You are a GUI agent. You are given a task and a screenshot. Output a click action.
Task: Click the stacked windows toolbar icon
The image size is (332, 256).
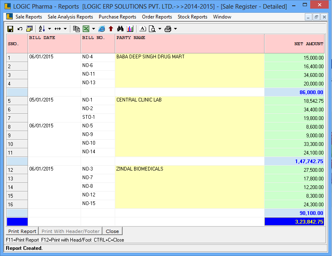(x=30, y=29)
